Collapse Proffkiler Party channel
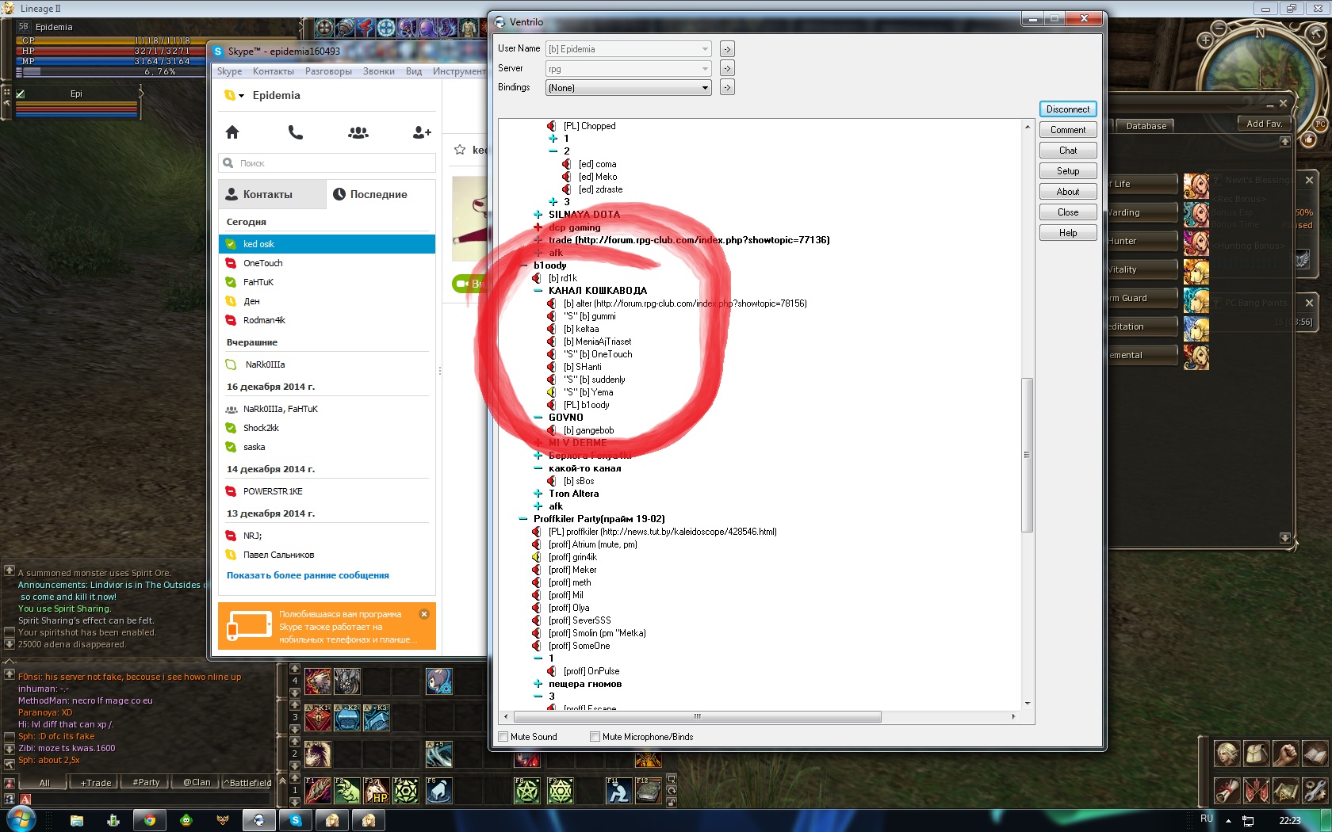This screenshot has width=1332, height=832. click(x=522, y=519)
